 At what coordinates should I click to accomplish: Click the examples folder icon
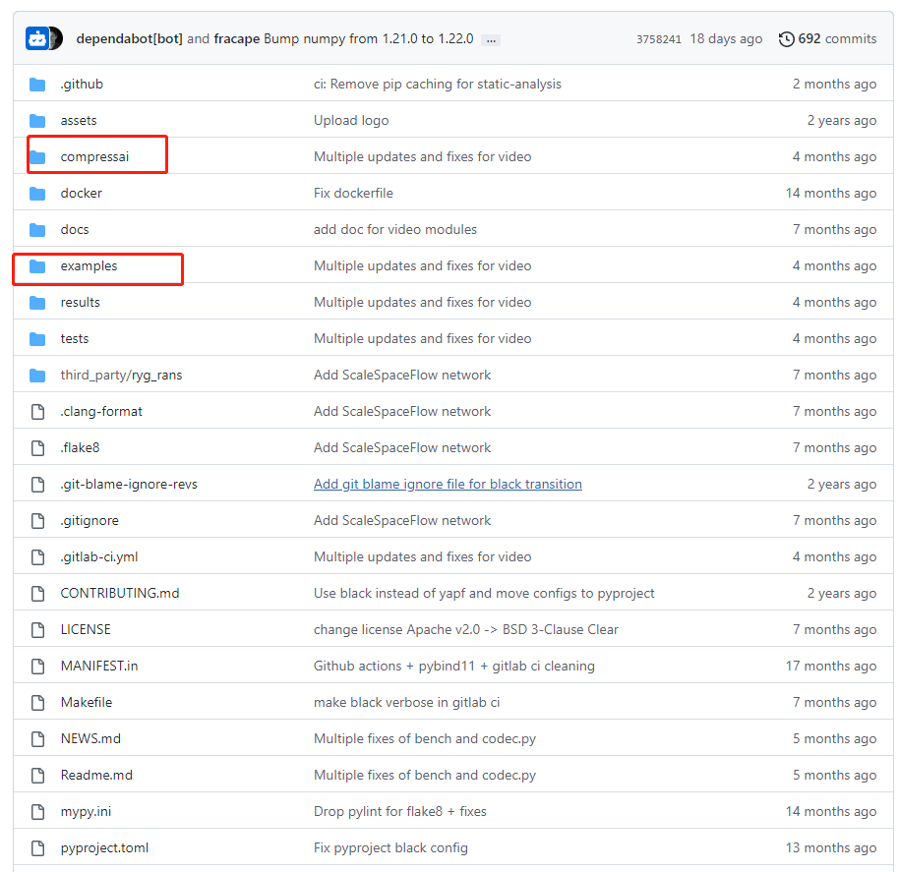point(37,266)
